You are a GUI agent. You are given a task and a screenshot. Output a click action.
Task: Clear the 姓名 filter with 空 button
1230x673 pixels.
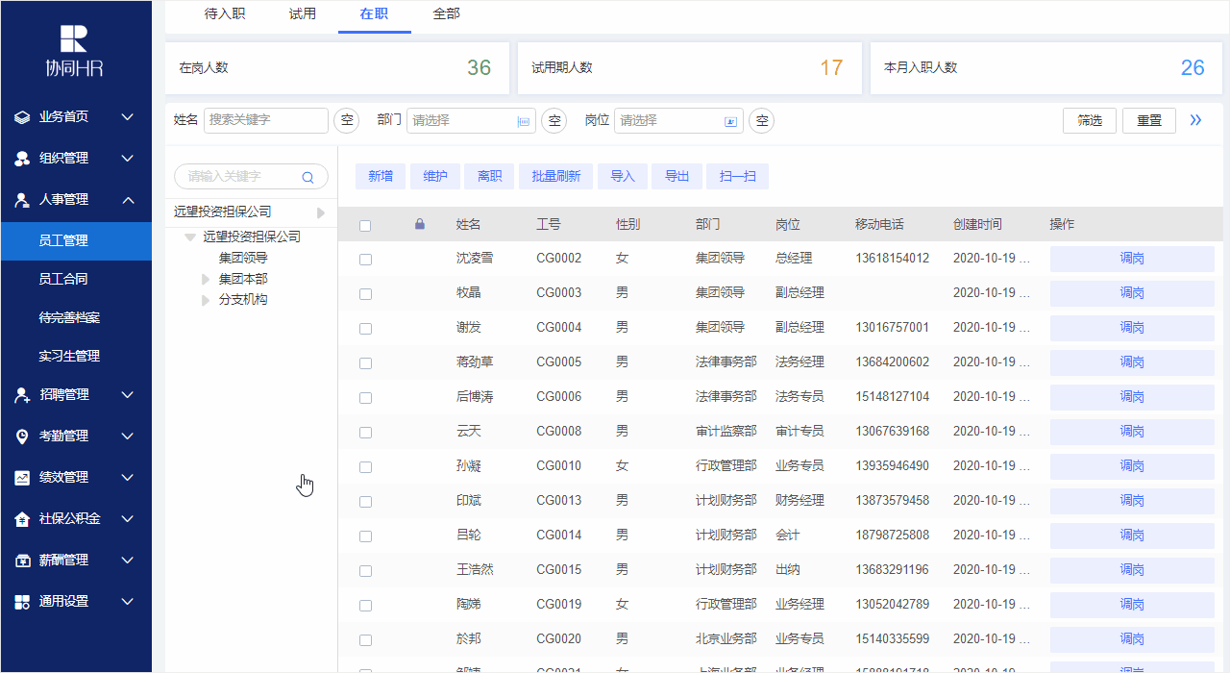(x=346, y=120)
